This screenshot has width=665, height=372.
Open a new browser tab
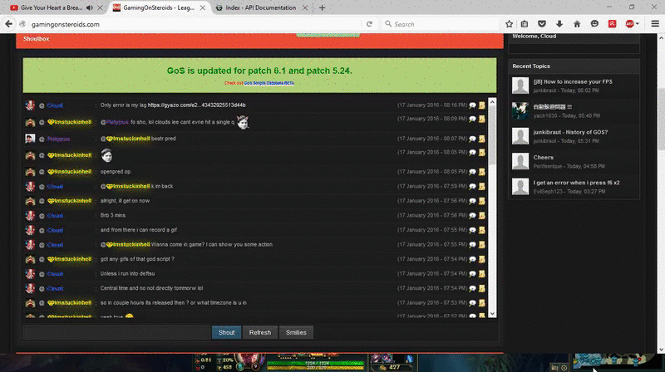pos(322,7)
